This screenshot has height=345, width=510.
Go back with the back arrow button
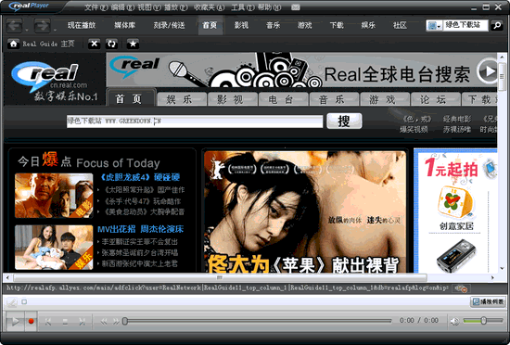point(14,26)
